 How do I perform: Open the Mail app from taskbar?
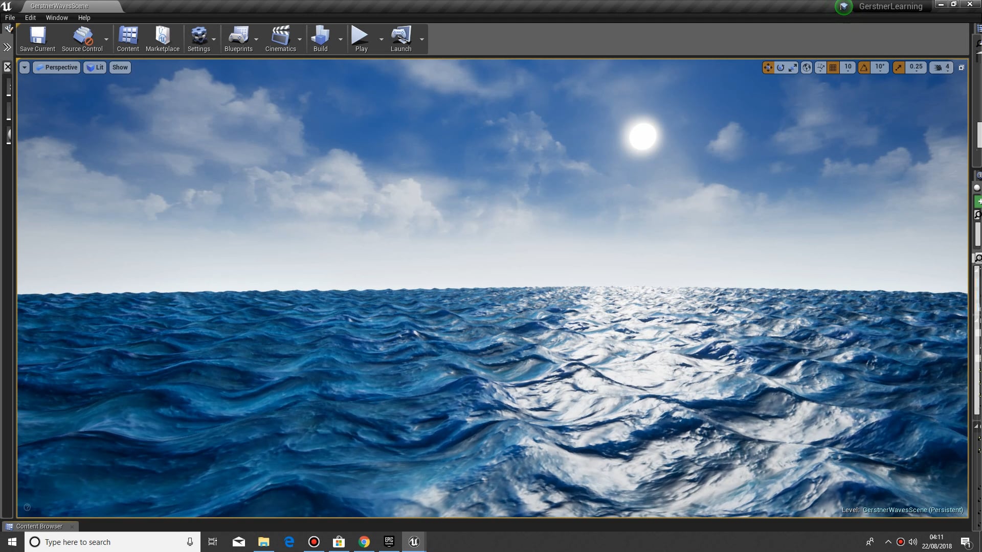coord(239,542)
